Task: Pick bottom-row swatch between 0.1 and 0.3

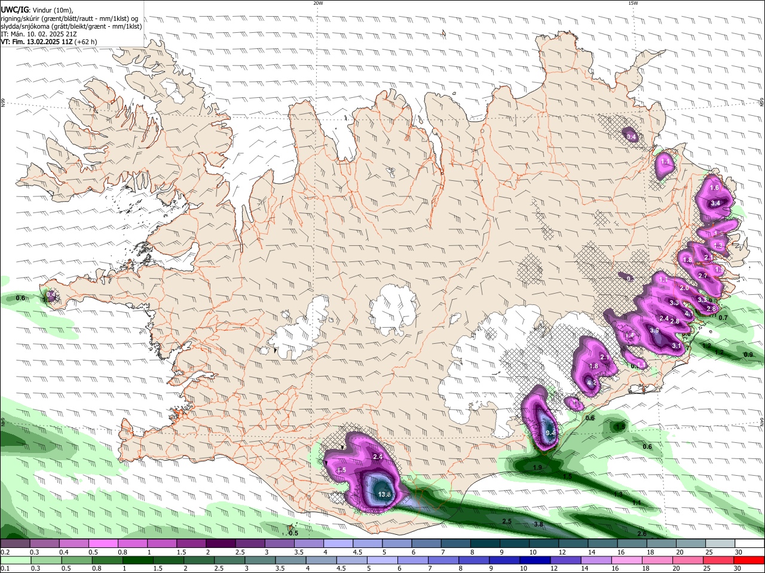Action: click(15, 560)
